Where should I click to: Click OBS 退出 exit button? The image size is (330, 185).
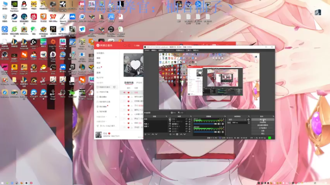pos(263,133)
